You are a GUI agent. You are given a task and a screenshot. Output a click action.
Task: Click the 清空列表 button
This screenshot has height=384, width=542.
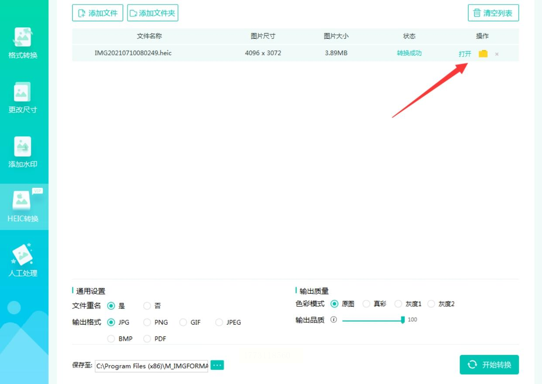coord(493,13)
